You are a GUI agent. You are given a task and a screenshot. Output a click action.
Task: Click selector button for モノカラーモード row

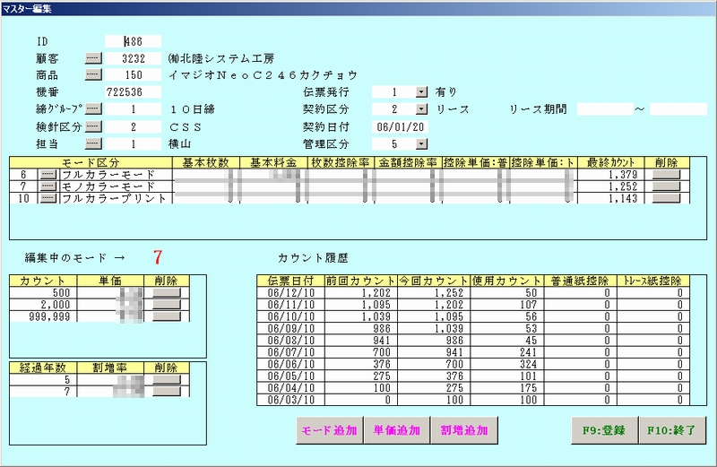point(48,186)
